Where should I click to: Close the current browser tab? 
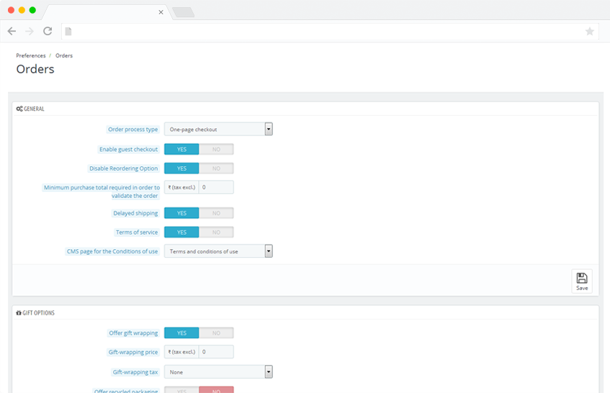coord(161,12)
